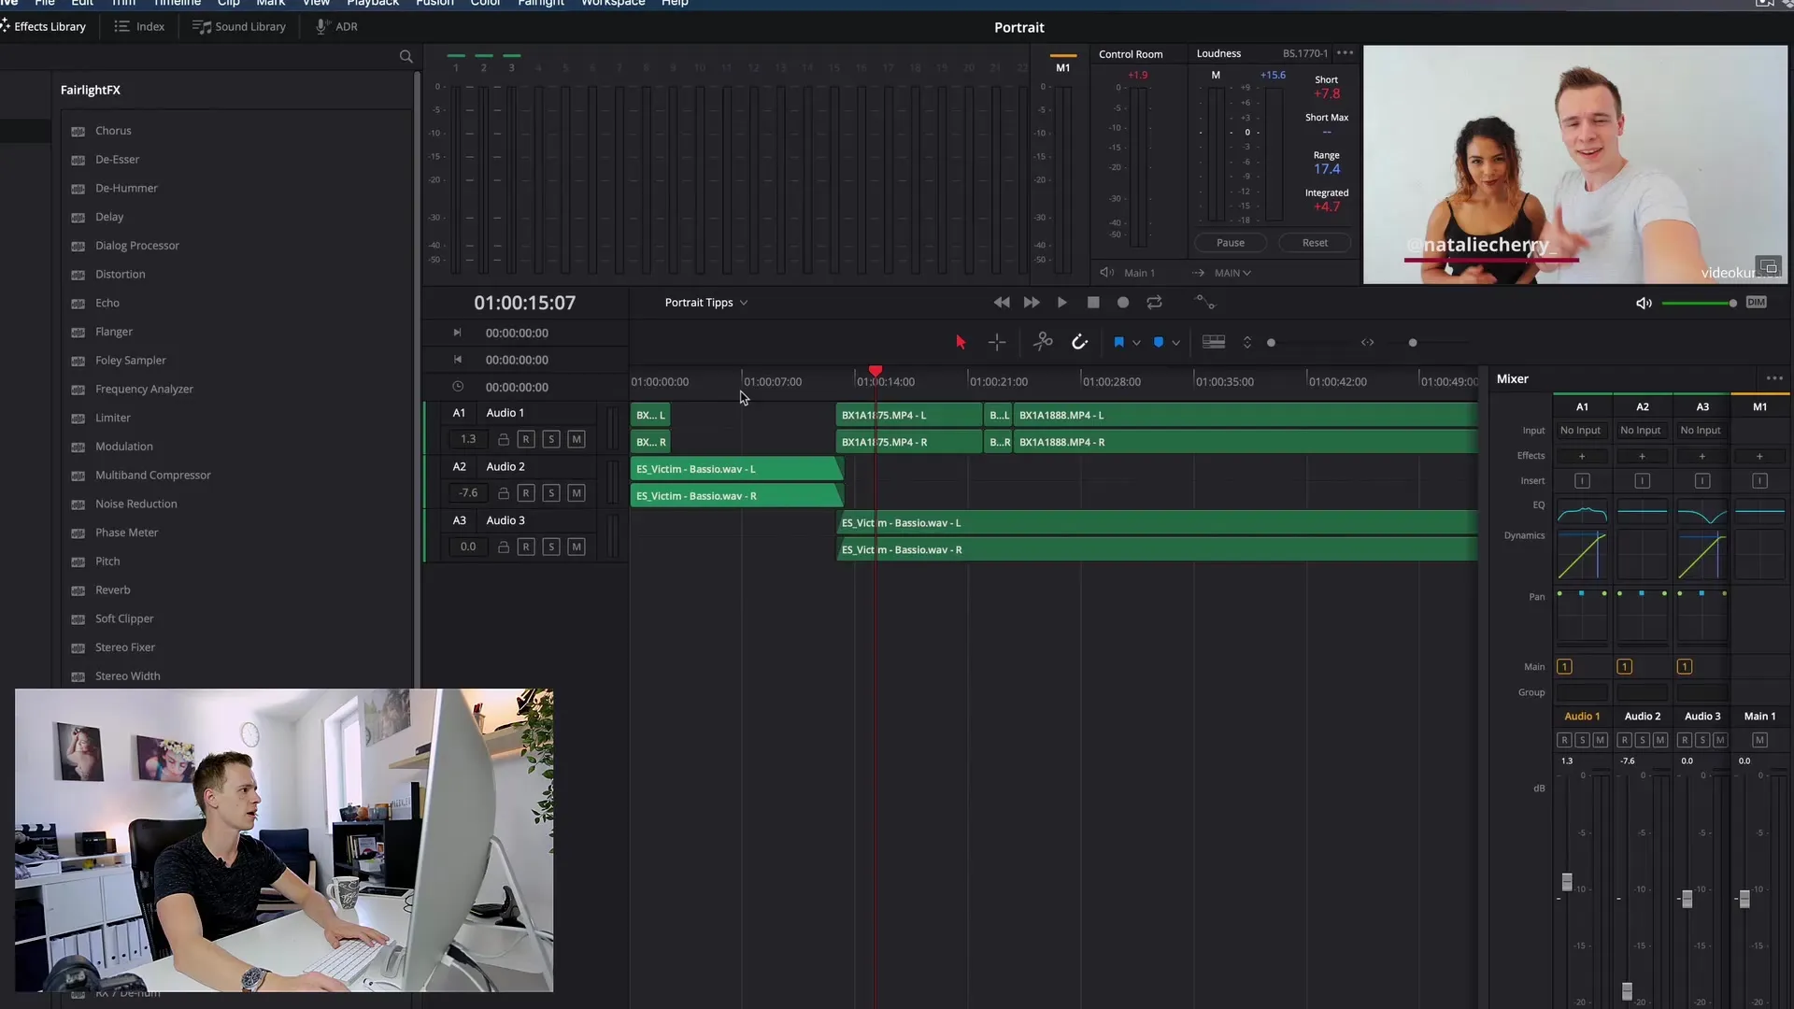This screenshot has width=1794, height=1009.
Task: Click the fast forward playback icon
Action: tap(1032, 303)
